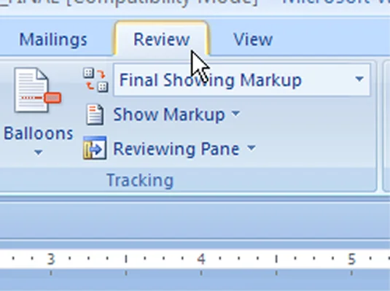
Task: Expand the Show Markup dropdown arrow
Action: pos(235,113)
